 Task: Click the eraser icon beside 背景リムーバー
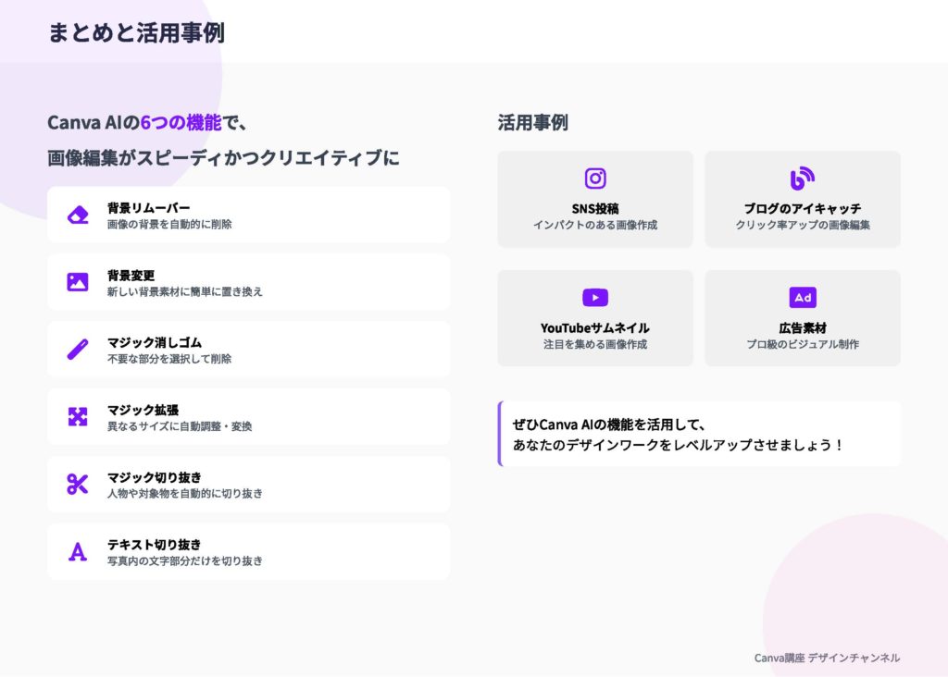(78, 215)
